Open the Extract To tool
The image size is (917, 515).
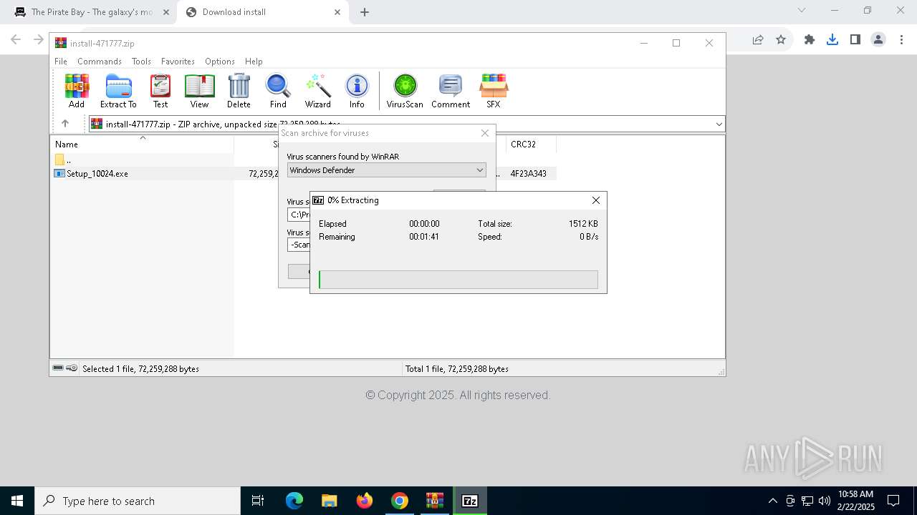[x=118, y=91]
